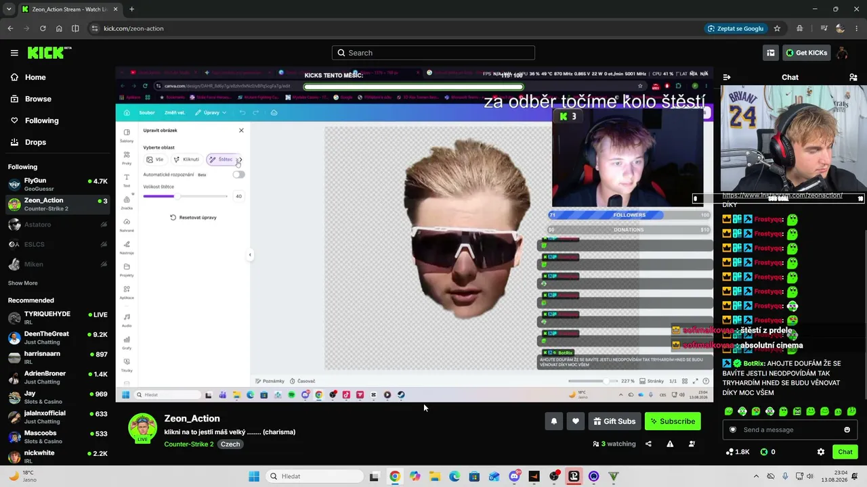Image resolution: width=867 pixels, height=487 pixels.
Task: Expand the Following list with Show More
Action: tap(23, 283)
